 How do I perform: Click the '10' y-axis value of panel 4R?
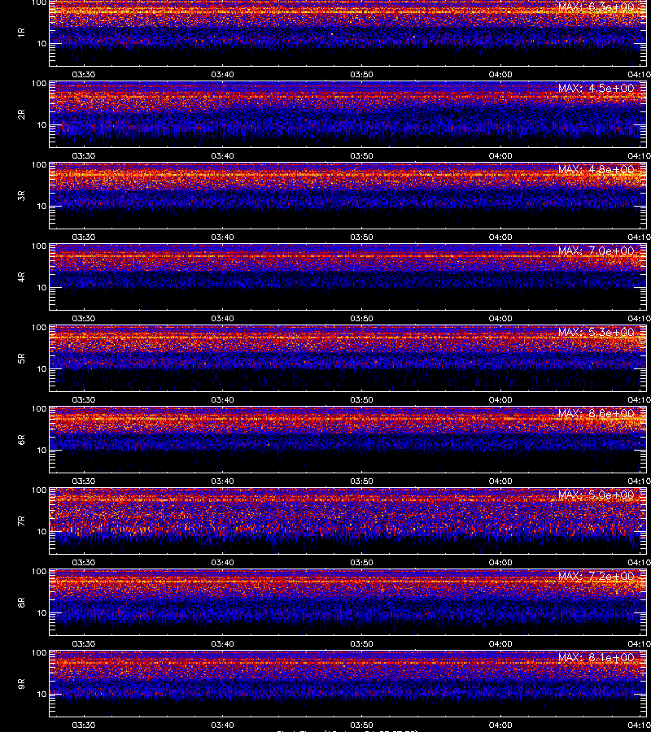(42, 288)
